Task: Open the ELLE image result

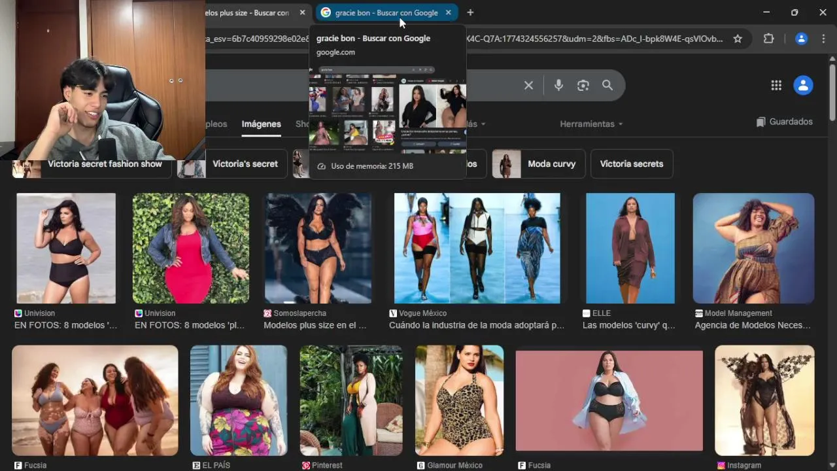Action: [630, 248]
